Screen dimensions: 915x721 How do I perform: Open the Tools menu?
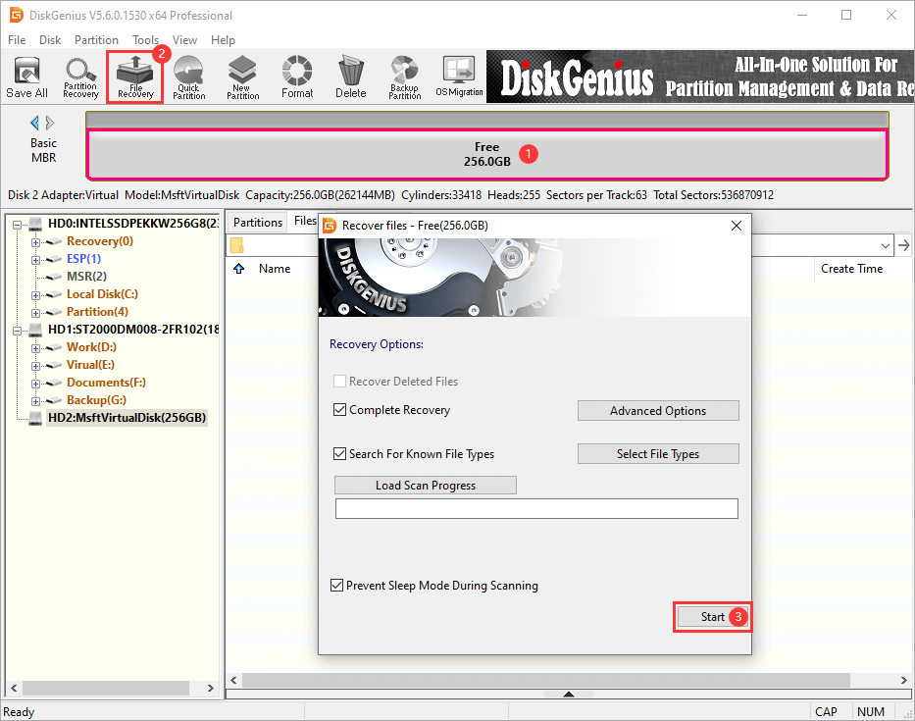pyautogui.click(x=145, y=39)
